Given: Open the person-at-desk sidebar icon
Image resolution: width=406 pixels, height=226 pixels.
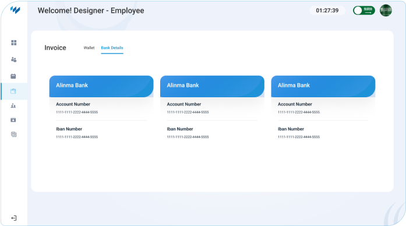Looking at the screenshot, I should [x=13, y=105].
